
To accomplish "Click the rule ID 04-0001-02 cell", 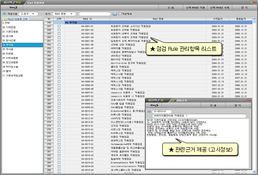I will (87, 30).
